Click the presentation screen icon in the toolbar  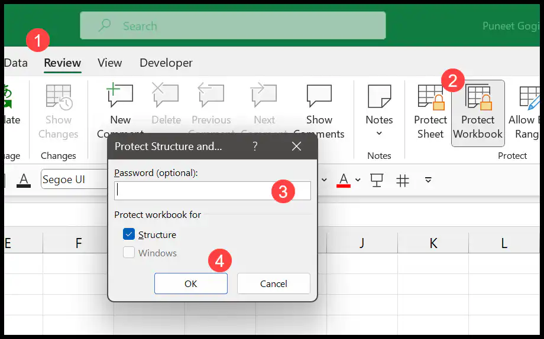(x=377, y=180)
